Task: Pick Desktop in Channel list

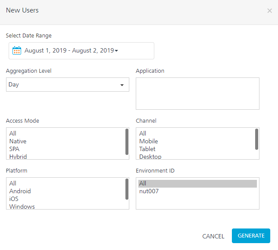Action: pyautogui.click(x=150, y=157)
